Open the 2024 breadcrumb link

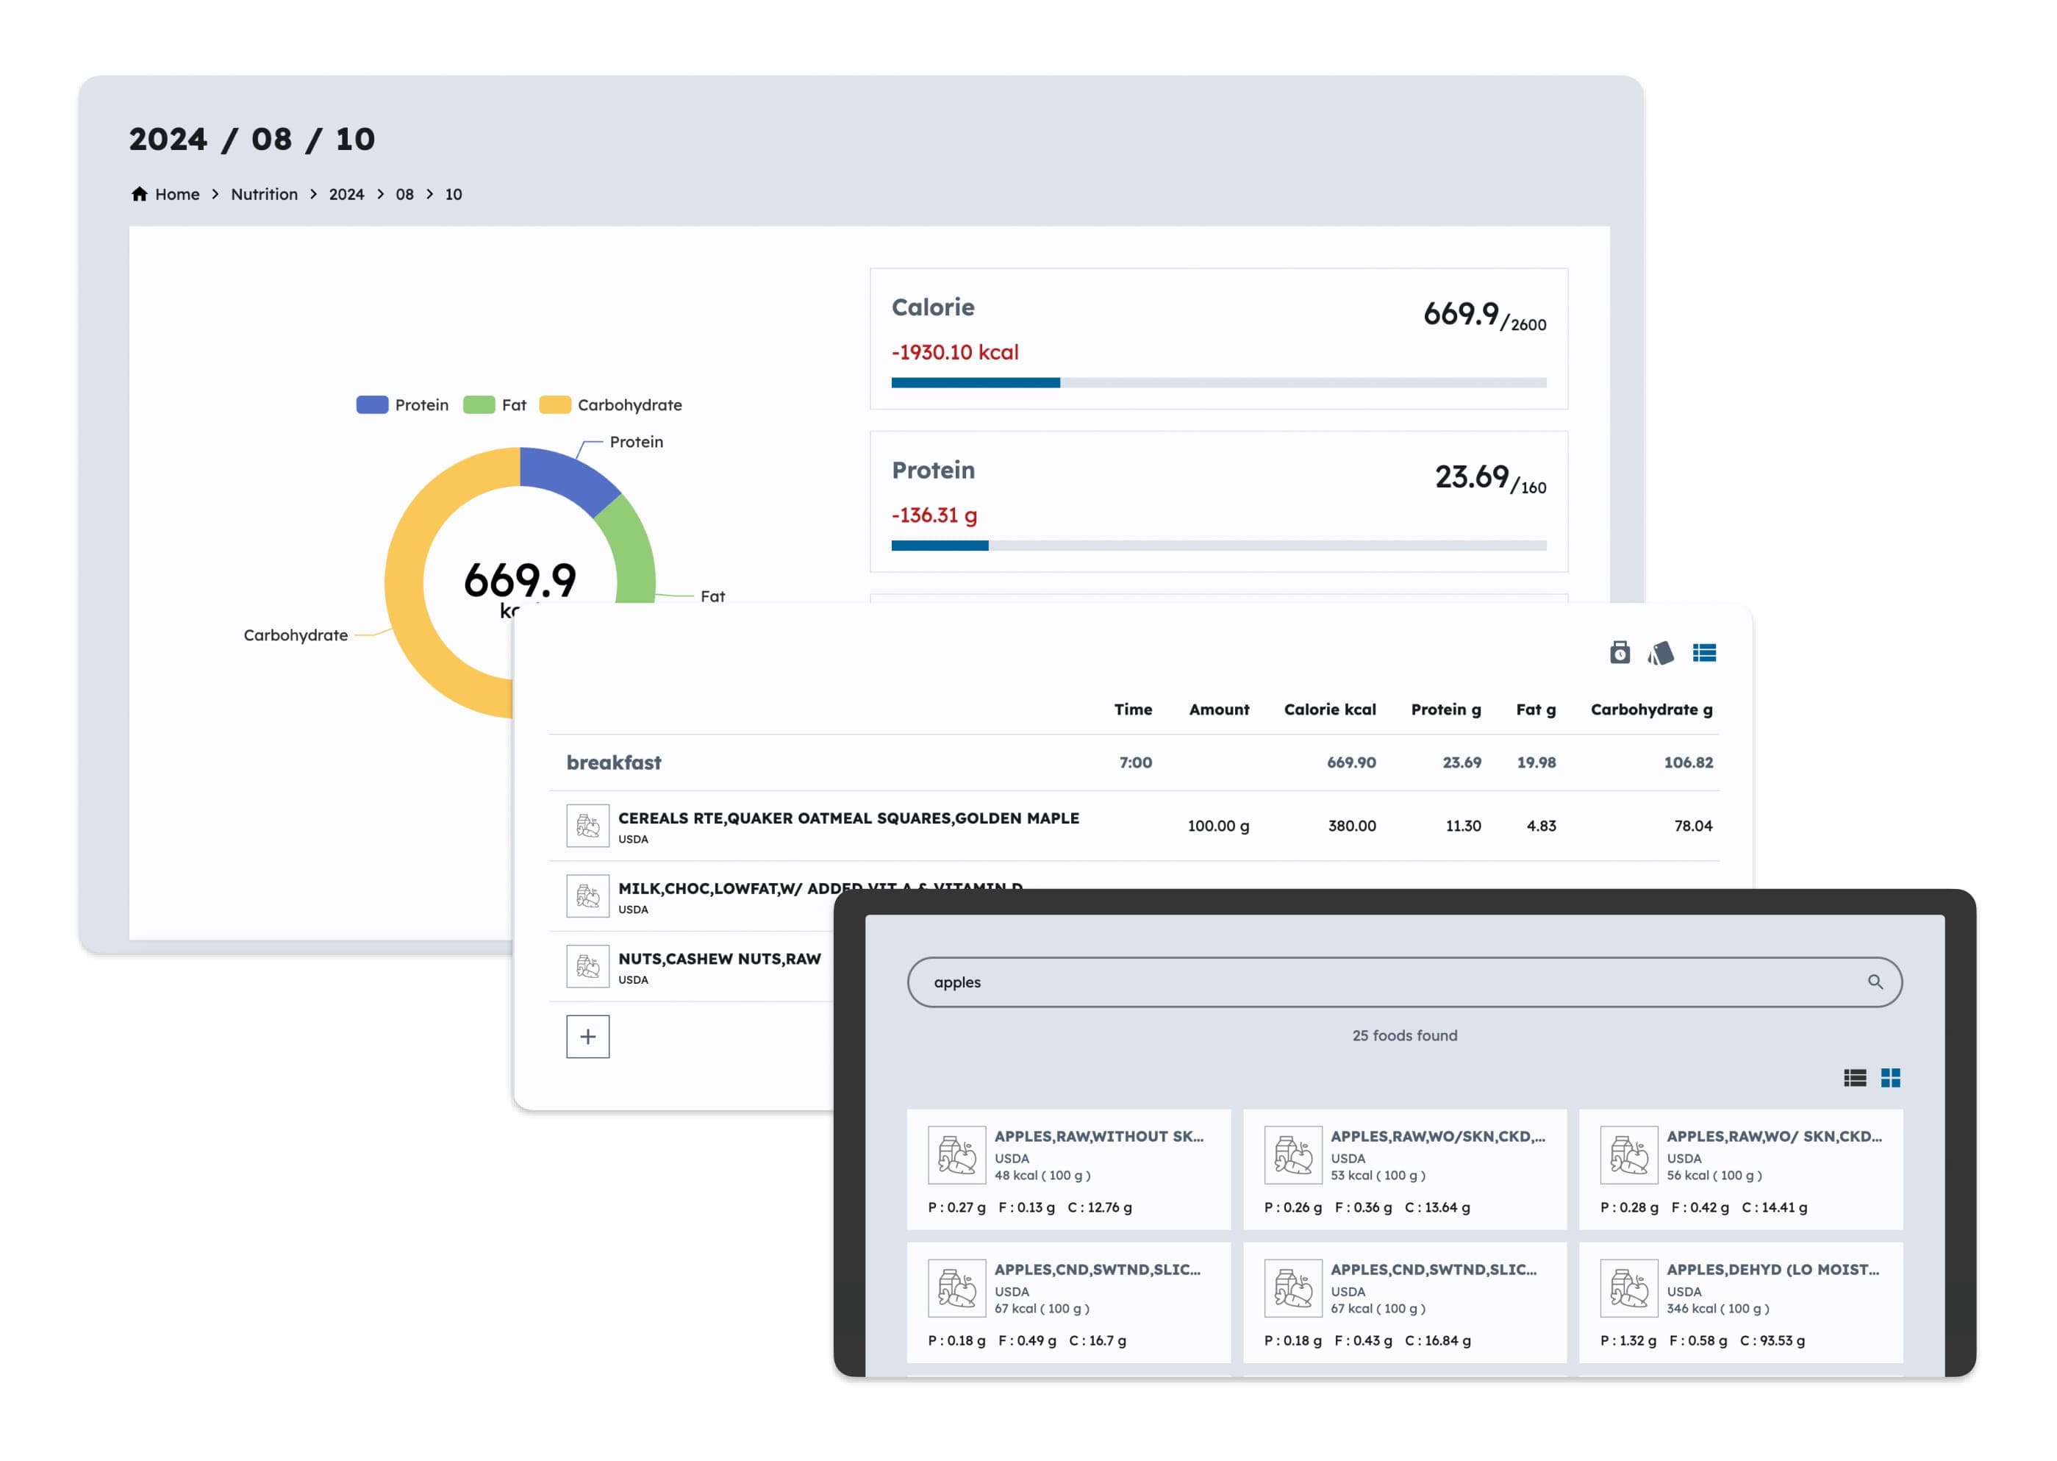pyautogui.click(x=346, y=193)
